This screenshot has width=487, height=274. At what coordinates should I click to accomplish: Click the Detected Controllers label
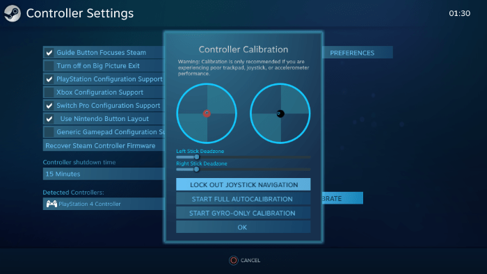[x=73, y=193]
